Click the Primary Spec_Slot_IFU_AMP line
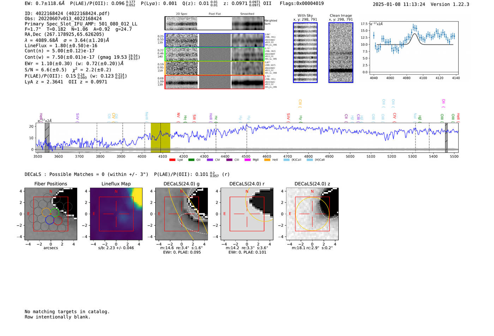 pos(81,24)
